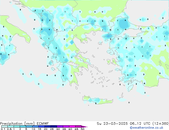Pick the 20–25 mm dark blue swatch
Screen dimensions: 169x130
(47, 127)
